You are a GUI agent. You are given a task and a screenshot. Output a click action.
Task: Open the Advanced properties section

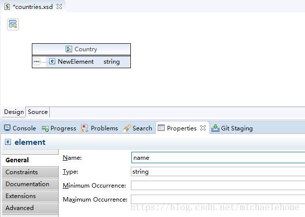tap(30, 208)
